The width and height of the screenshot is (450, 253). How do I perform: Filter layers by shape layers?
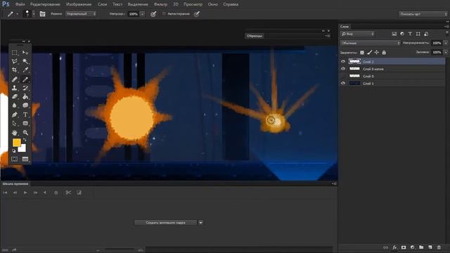click(x=418, y=34)
